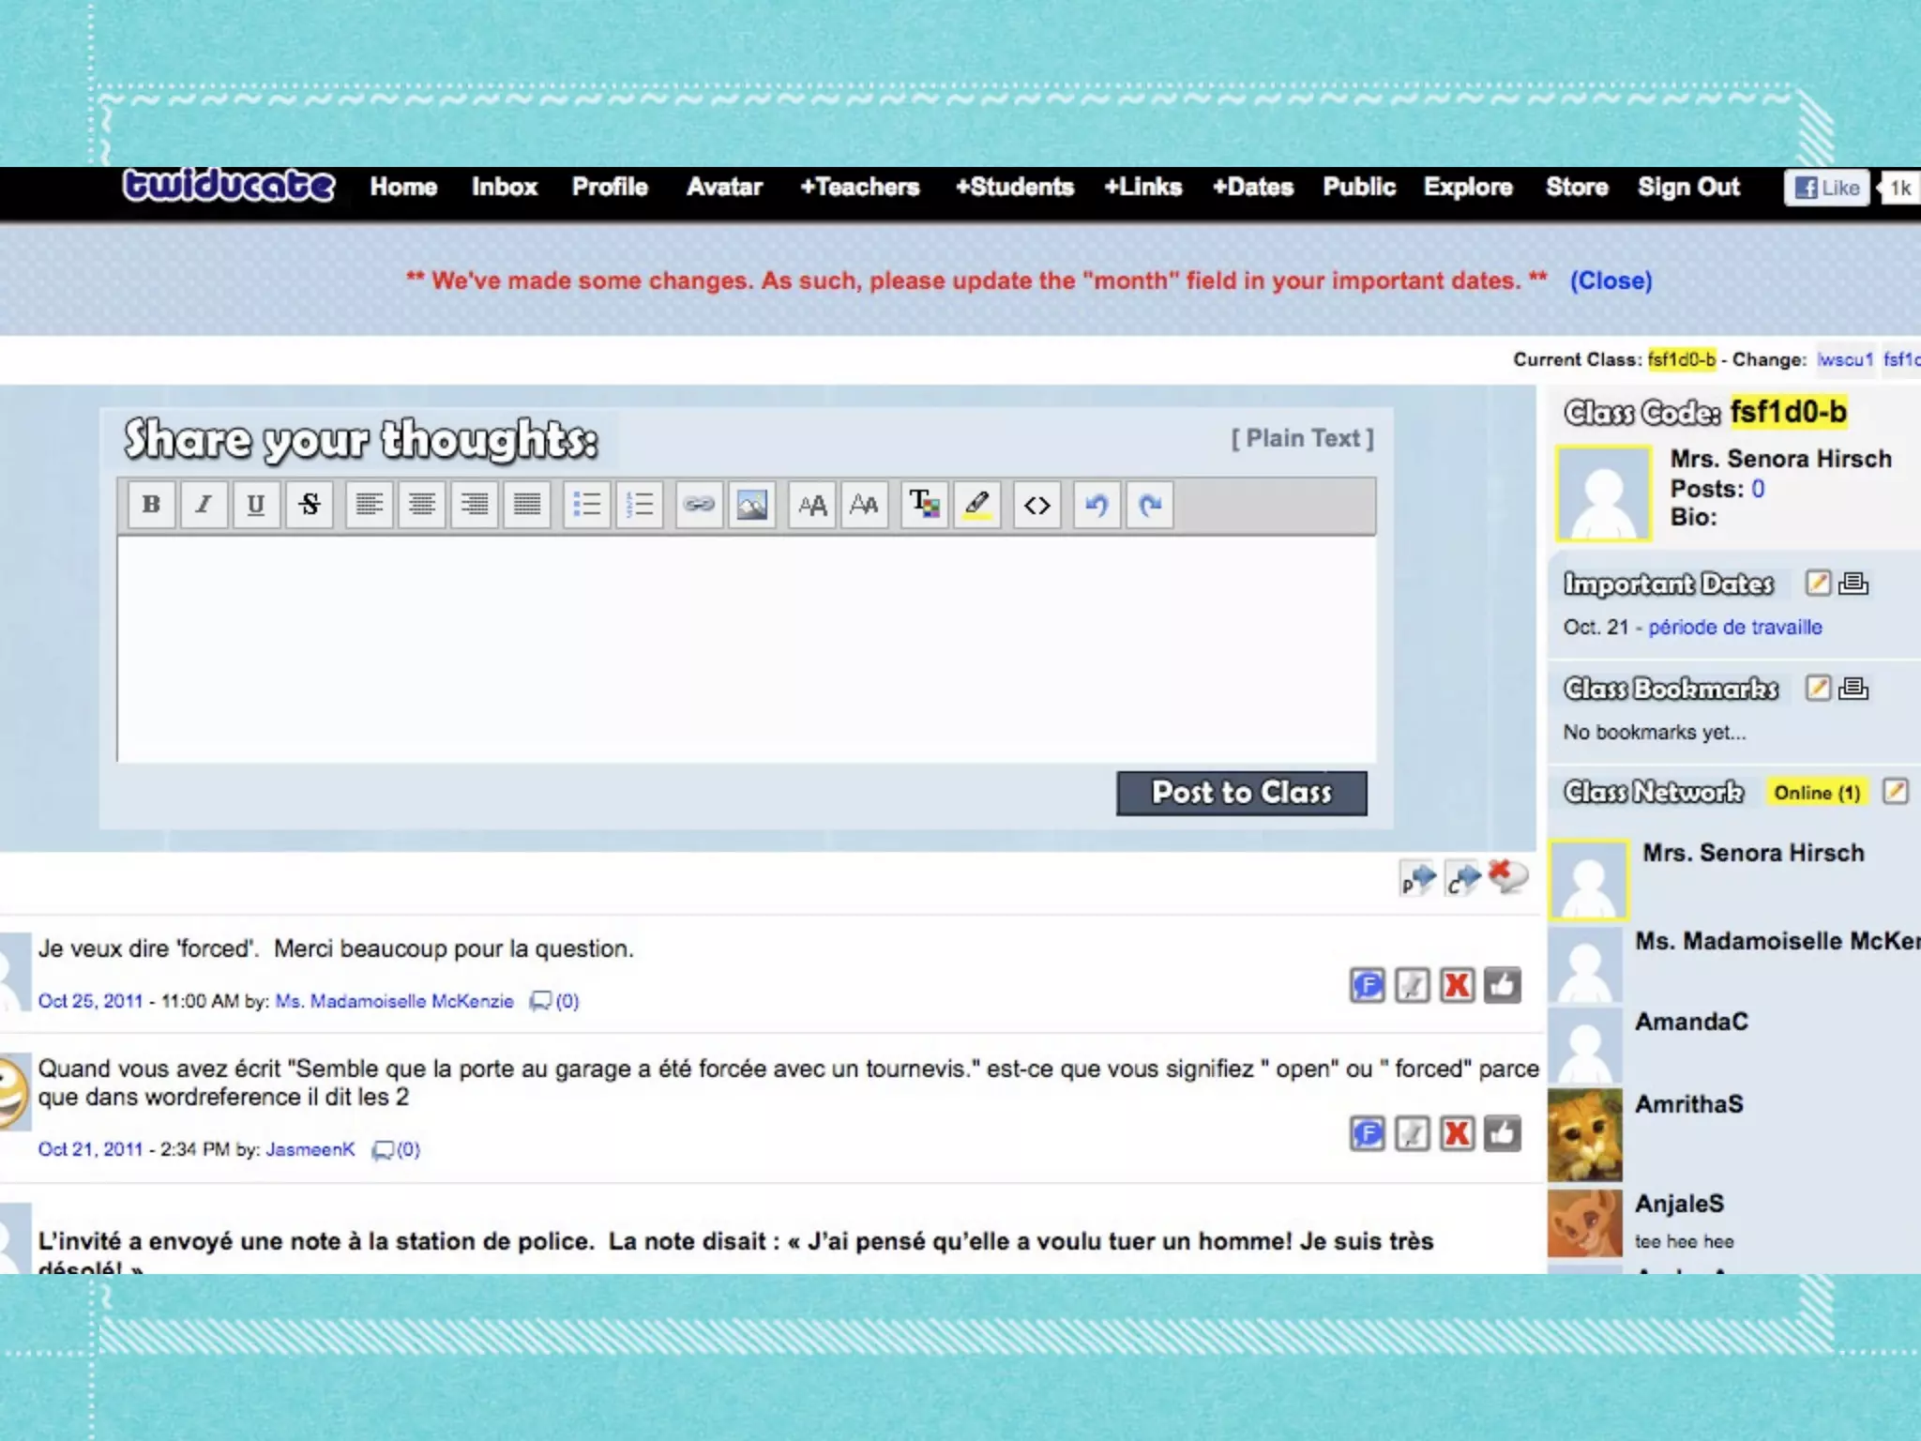Print Class Bookmarks with printer icon

tap(1853, 688)
